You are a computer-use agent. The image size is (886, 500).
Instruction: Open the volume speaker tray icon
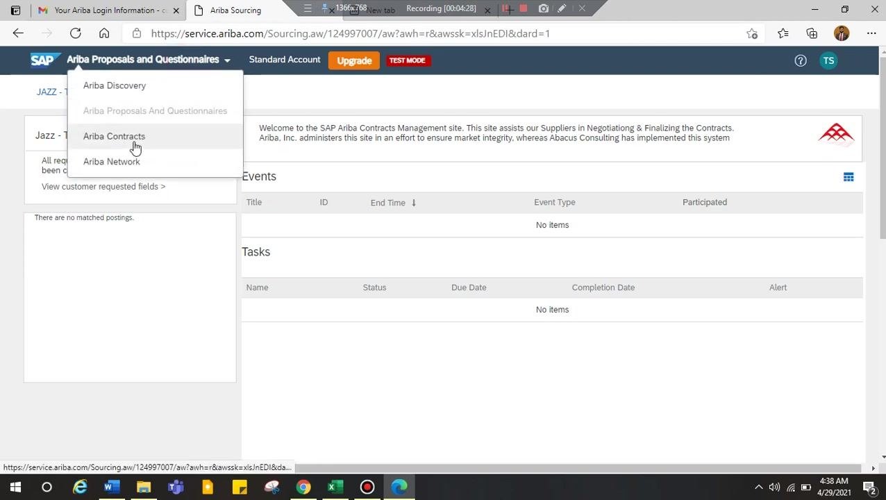(x=774, y=487)
